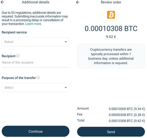
Task: Tap the Continue button
Action: click(x=35, y=131)
